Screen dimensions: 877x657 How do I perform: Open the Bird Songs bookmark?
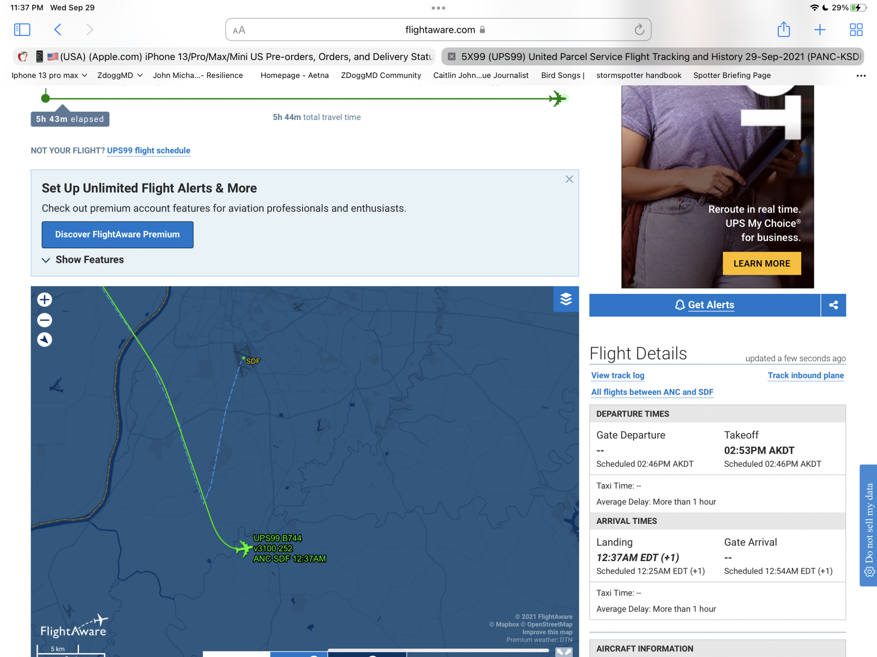click(x=563, y=75)
